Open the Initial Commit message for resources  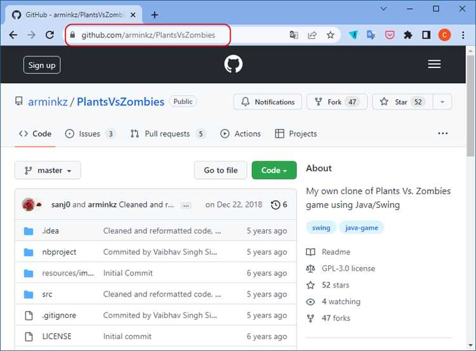click(128, 273)
